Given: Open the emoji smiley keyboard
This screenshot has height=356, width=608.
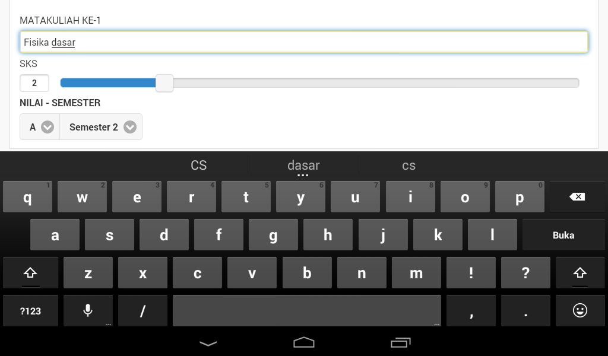Looking at the screenshot, I should click(579, 311).
